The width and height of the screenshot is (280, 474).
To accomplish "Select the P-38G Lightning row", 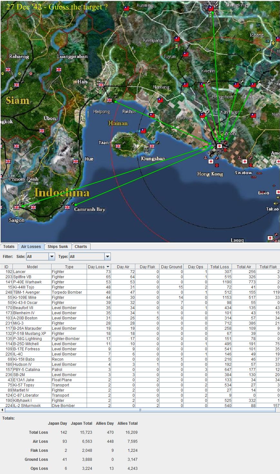I will (x=140, y=339).
